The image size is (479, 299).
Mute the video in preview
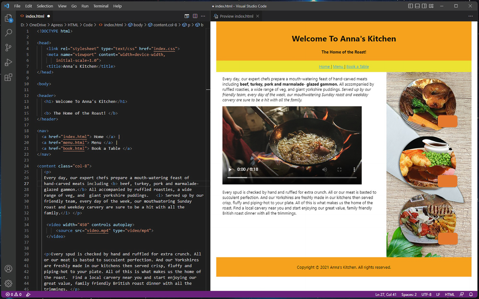(325, 169)
